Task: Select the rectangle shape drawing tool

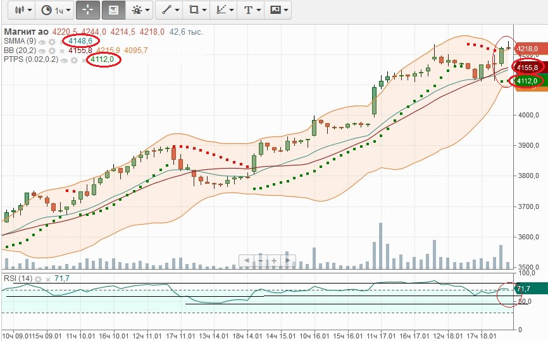Action: pyautogui.click(x=194, y=9)
